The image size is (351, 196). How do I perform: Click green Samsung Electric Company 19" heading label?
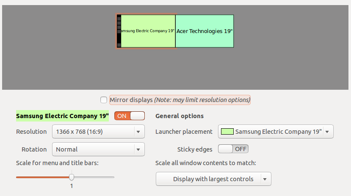62,116
